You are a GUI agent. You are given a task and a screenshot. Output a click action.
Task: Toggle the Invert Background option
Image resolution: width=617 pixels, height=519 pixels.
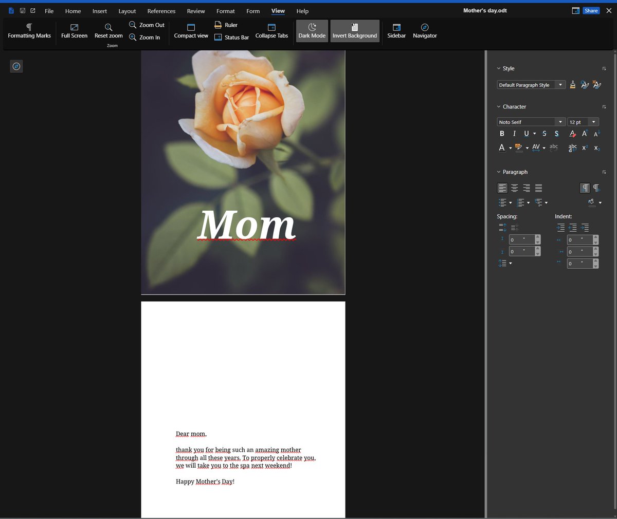point(354,31)
